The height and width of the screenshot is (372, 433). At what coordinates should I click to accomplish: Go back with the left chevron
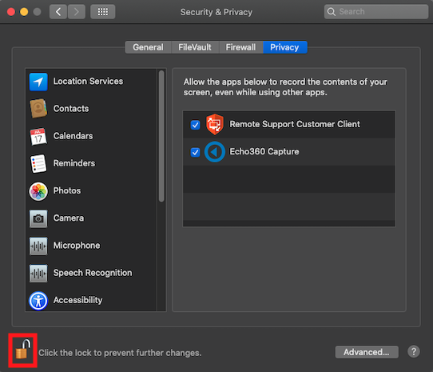58,12
